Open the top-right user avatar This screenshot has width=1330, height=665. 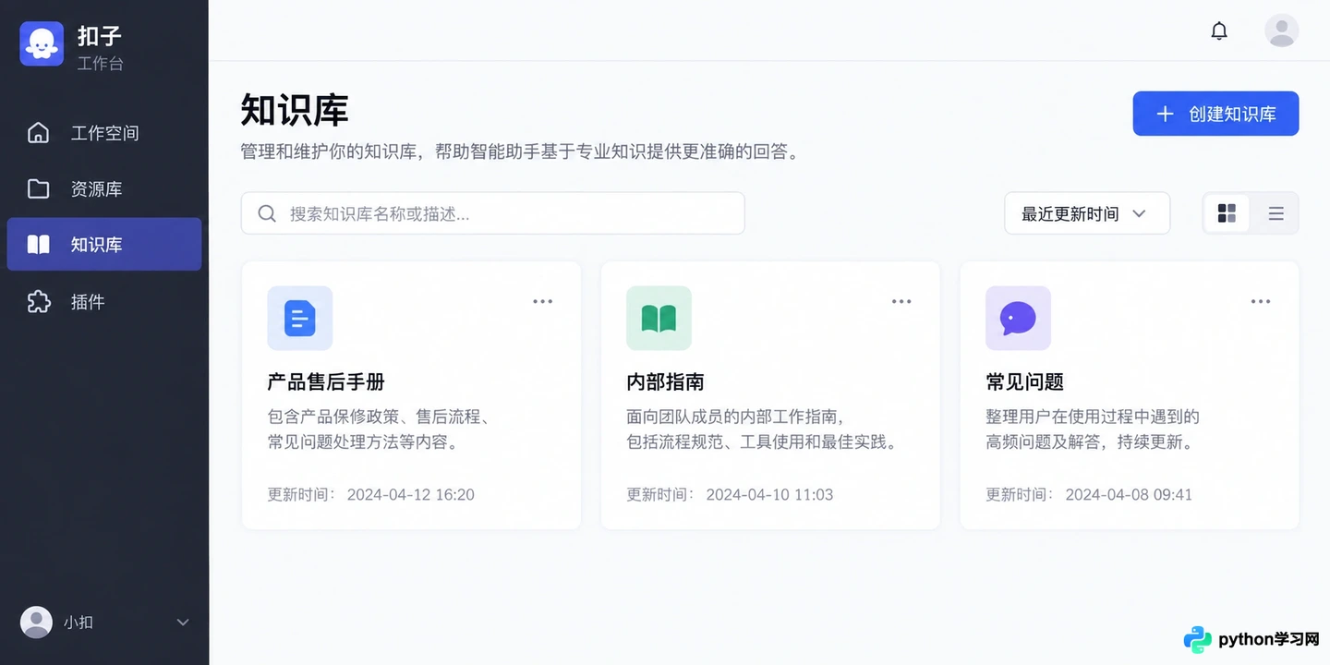tap(1281, 30)
